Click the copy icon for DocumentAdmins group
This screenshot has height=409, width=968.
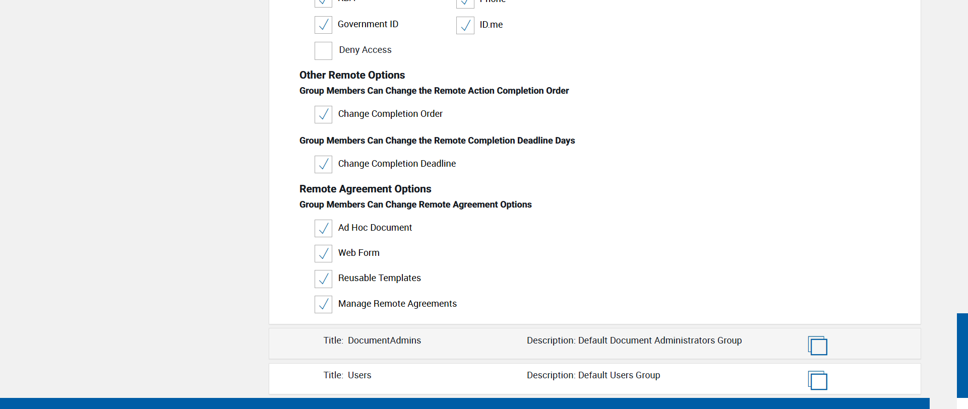point(817,346)
